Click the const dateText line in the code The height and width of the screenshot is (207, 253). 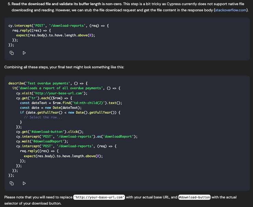(x=71, y=103)
